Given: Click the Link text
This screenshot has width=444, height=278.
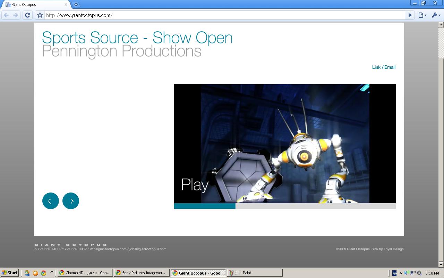Looking at the screenshot, I should click(x=376, y=67).
